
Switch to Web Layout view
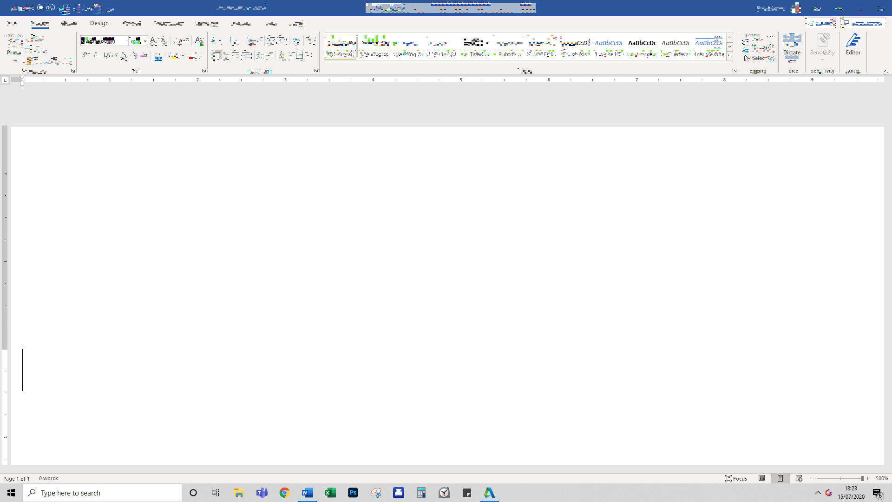tap(799, 478)
